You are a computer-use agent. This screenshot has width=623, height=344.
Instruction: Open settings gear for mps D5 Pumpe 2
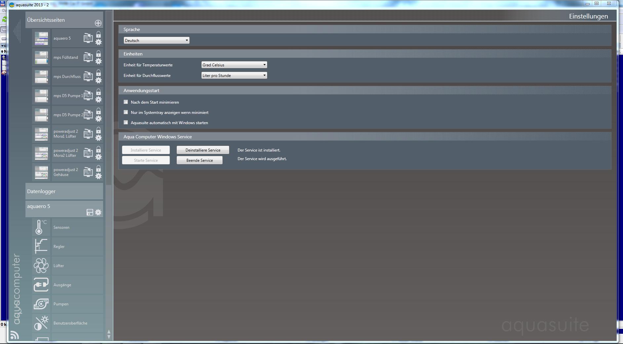tap(98, 119)
